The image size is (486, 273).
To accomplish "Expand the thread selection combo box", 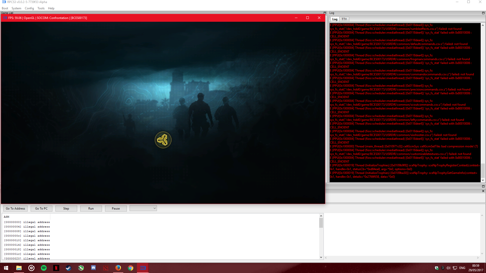I will click(143, 208).
